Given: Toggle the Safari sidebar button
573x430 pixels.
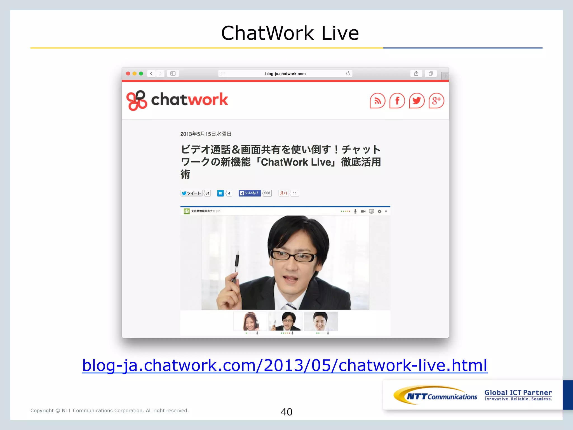Looking at the screenshot, I should [x=173, y=73].
